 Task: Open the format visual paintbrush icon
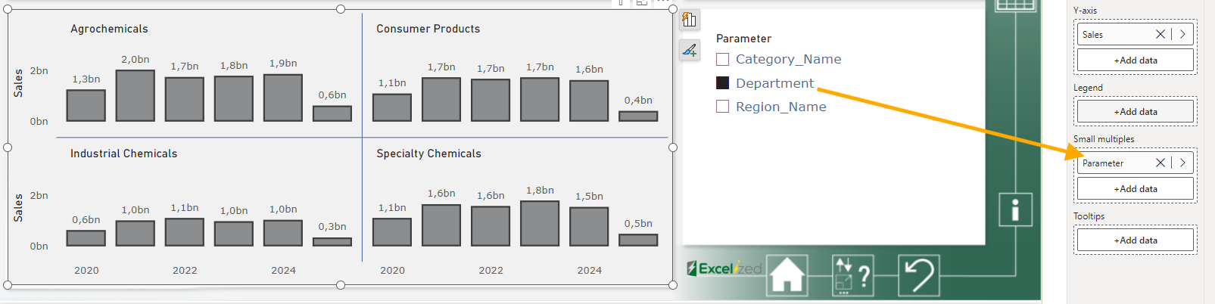tap(690, 51)
